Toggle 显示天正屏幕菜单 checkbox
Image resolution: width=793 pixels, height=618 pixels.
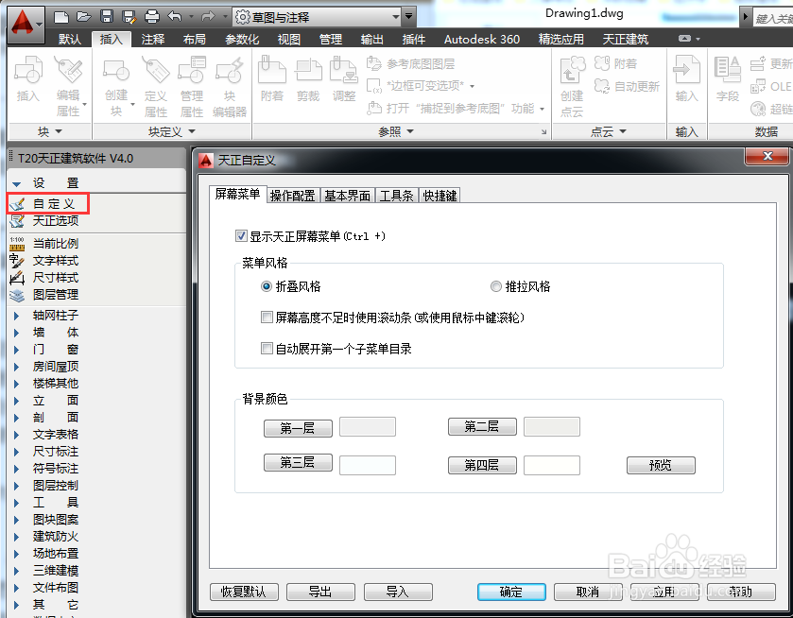pos(241,235)
